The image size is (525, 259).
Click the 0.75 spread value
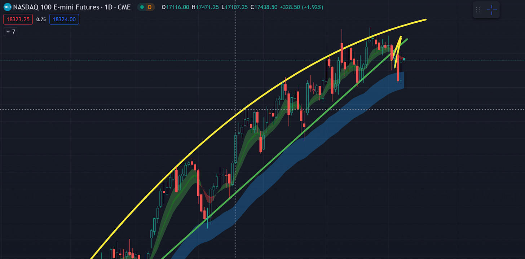(41, 19)
